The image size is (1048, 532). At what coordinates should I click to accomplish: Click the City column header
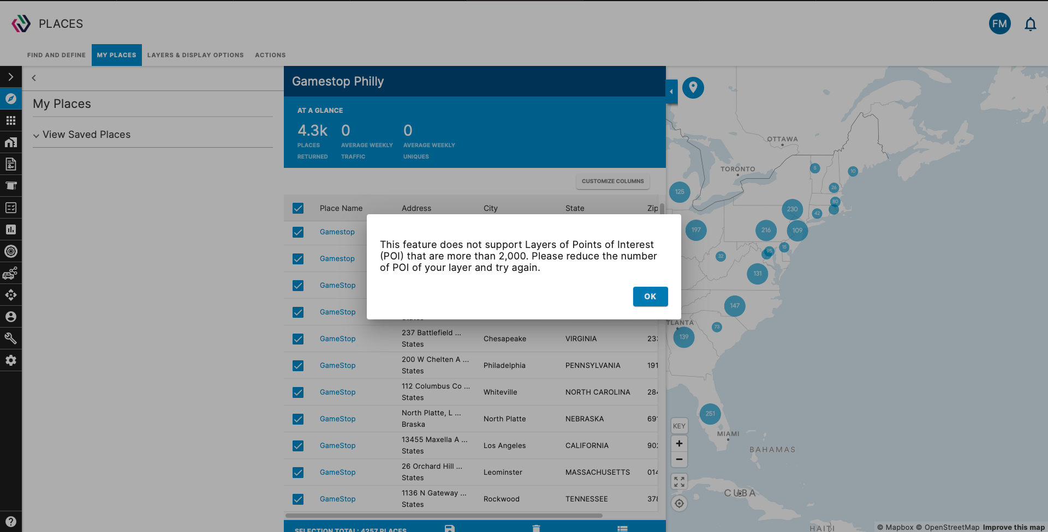(491, 208)
